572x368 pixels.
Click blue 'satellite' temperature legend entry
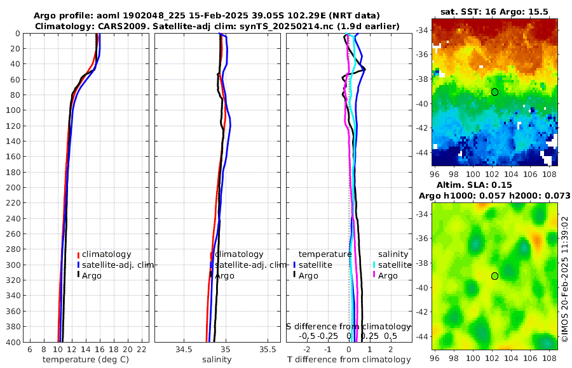point(315,265)
